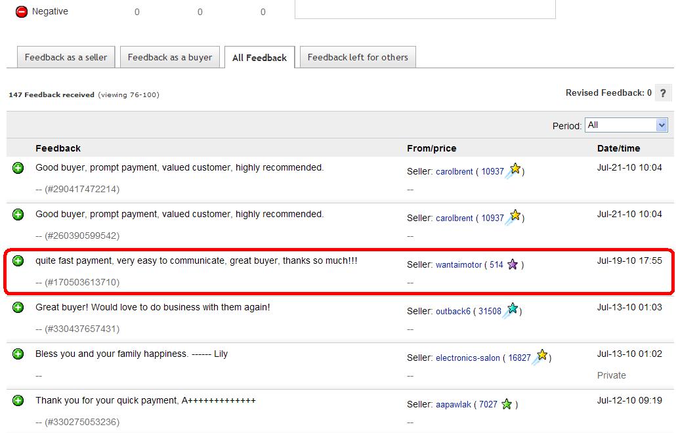676x433 pixels.
Task: Click feedback score 31508 link
Action: point(490,312)
